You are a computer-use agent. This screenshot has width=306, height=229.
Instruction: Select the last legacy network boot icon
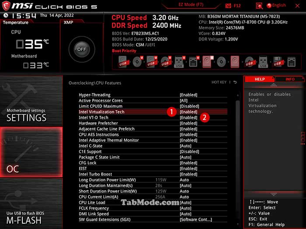[292, 62]
